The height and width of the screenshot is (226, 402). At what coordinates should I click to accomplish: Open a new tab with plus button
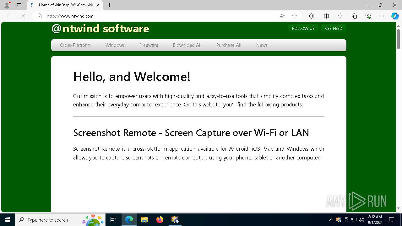109,5
